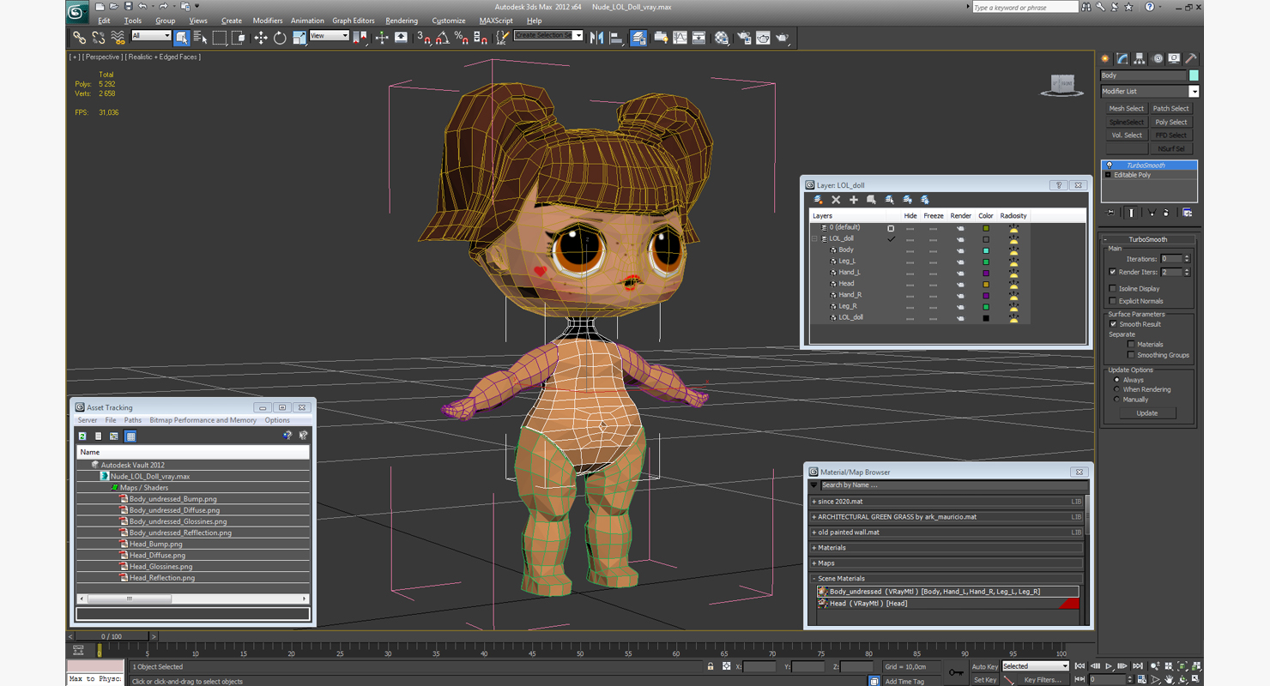Choose the Select and Scale tool
1270x686 pixels.
point(299,38)
